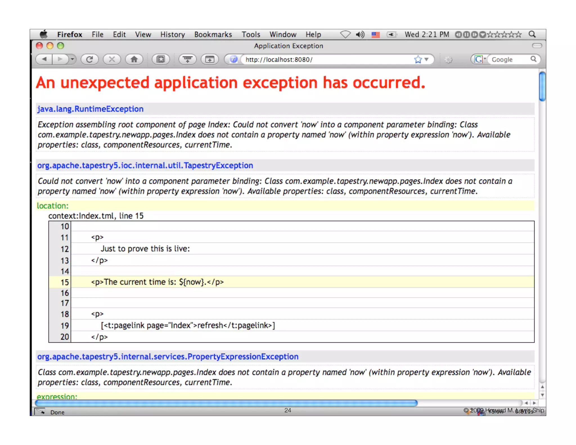Open Spotlight search in the menu bar
This screenshot has width=576, height=445.
[x=532, y=34]
